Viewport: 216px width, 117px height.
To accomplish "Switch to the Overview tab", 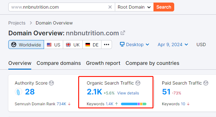I will [x=20, y=63].
